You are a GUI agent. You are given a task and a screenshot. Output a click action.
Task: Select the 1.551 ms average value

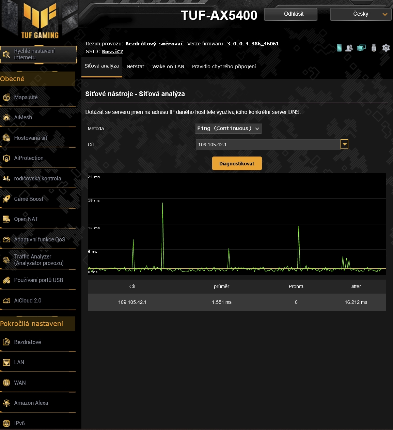pyautogui.click(x=222, y=302)
